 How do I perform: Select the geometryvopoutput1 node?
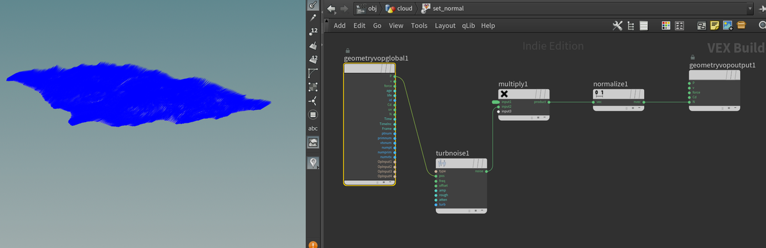pos(715,90)
